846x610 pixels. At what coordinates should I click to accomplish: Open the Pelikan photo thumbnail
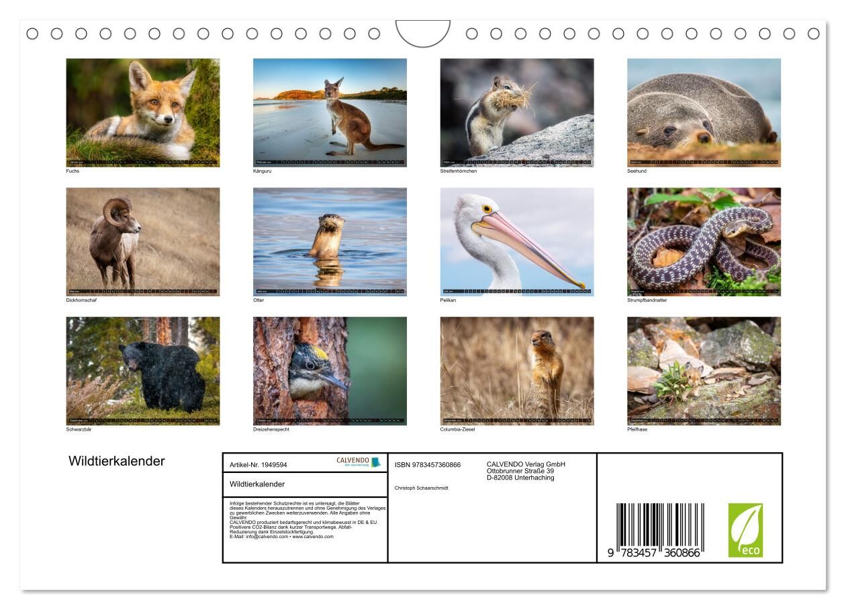click(x=516, y=242)
